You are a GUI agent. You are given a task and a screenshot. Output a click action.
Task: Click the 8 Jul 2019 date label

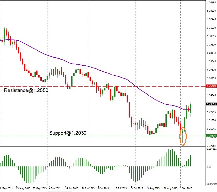tap(103, 188)
